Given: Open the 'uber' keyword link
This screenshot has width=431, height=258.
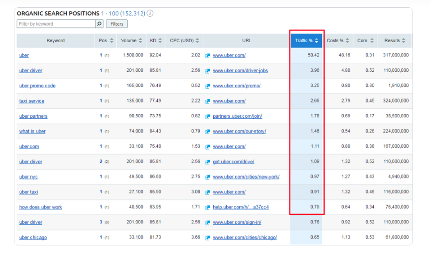Looking at the screenshot, I should tap(24, 55).
